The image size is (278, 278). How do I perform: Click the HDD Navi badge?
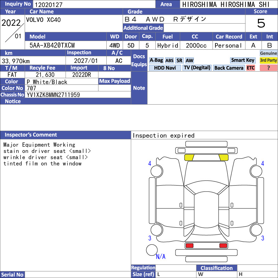(165, 68)
